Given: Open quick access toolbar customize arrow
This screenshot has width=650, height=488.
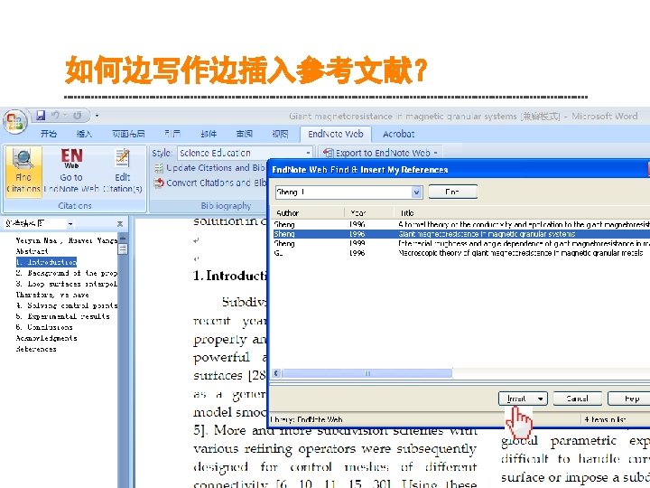Looking at the screenshot, I should click(x=97, y=116).
